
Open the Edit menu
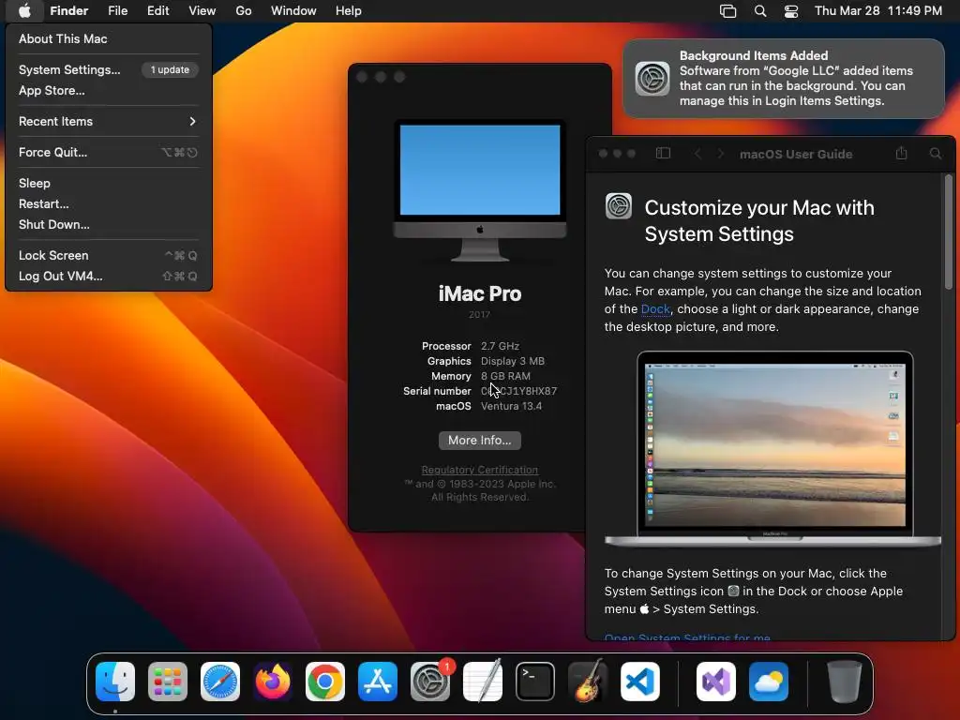(x=157, y=11)
